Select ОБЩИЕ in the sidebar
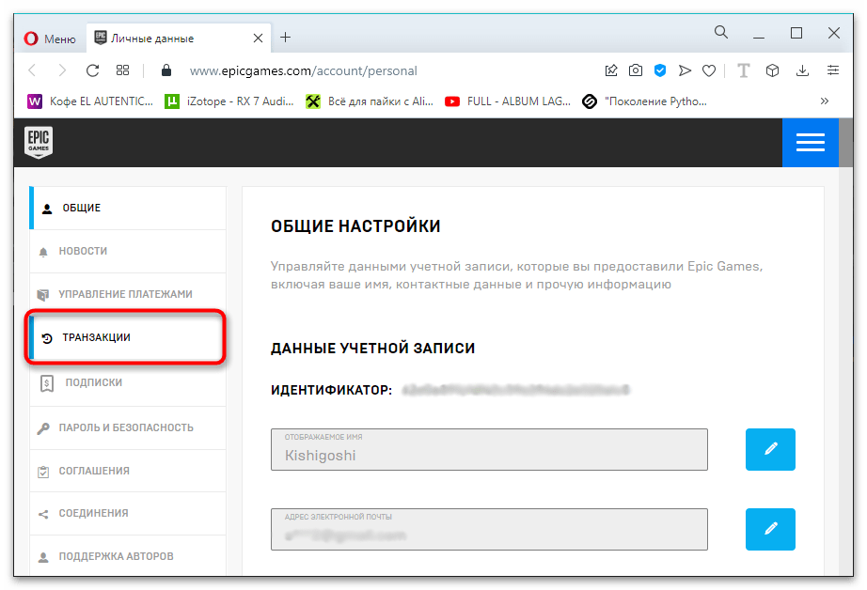 coord(128,209)
